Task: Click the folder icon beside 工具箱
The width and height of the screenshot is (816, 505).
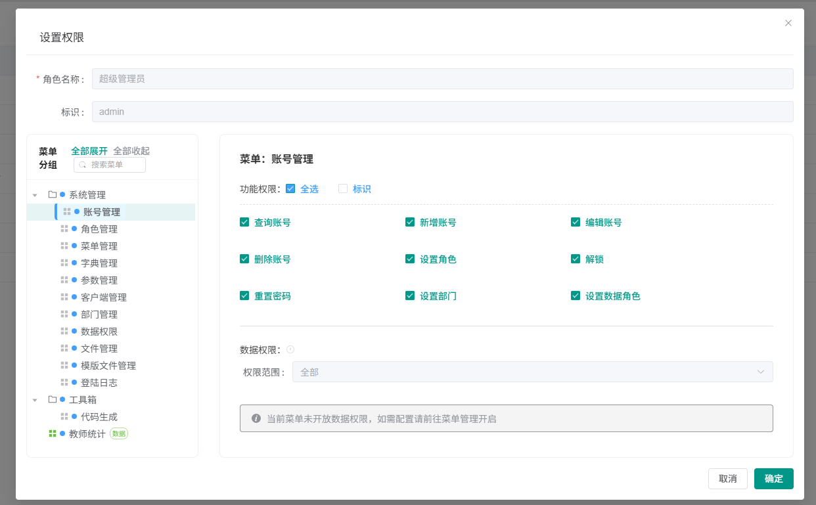Action: pos(53,399)
